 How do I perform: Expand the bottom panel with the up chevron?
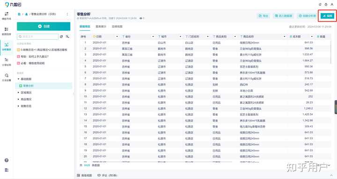(331, 175)
